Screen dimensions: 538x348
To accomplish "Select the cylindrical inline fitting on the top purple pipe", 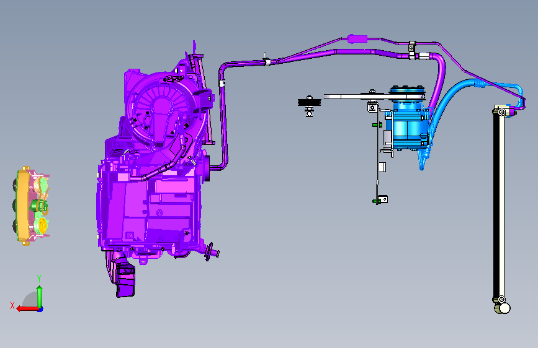I will click(x=357, y=39).
